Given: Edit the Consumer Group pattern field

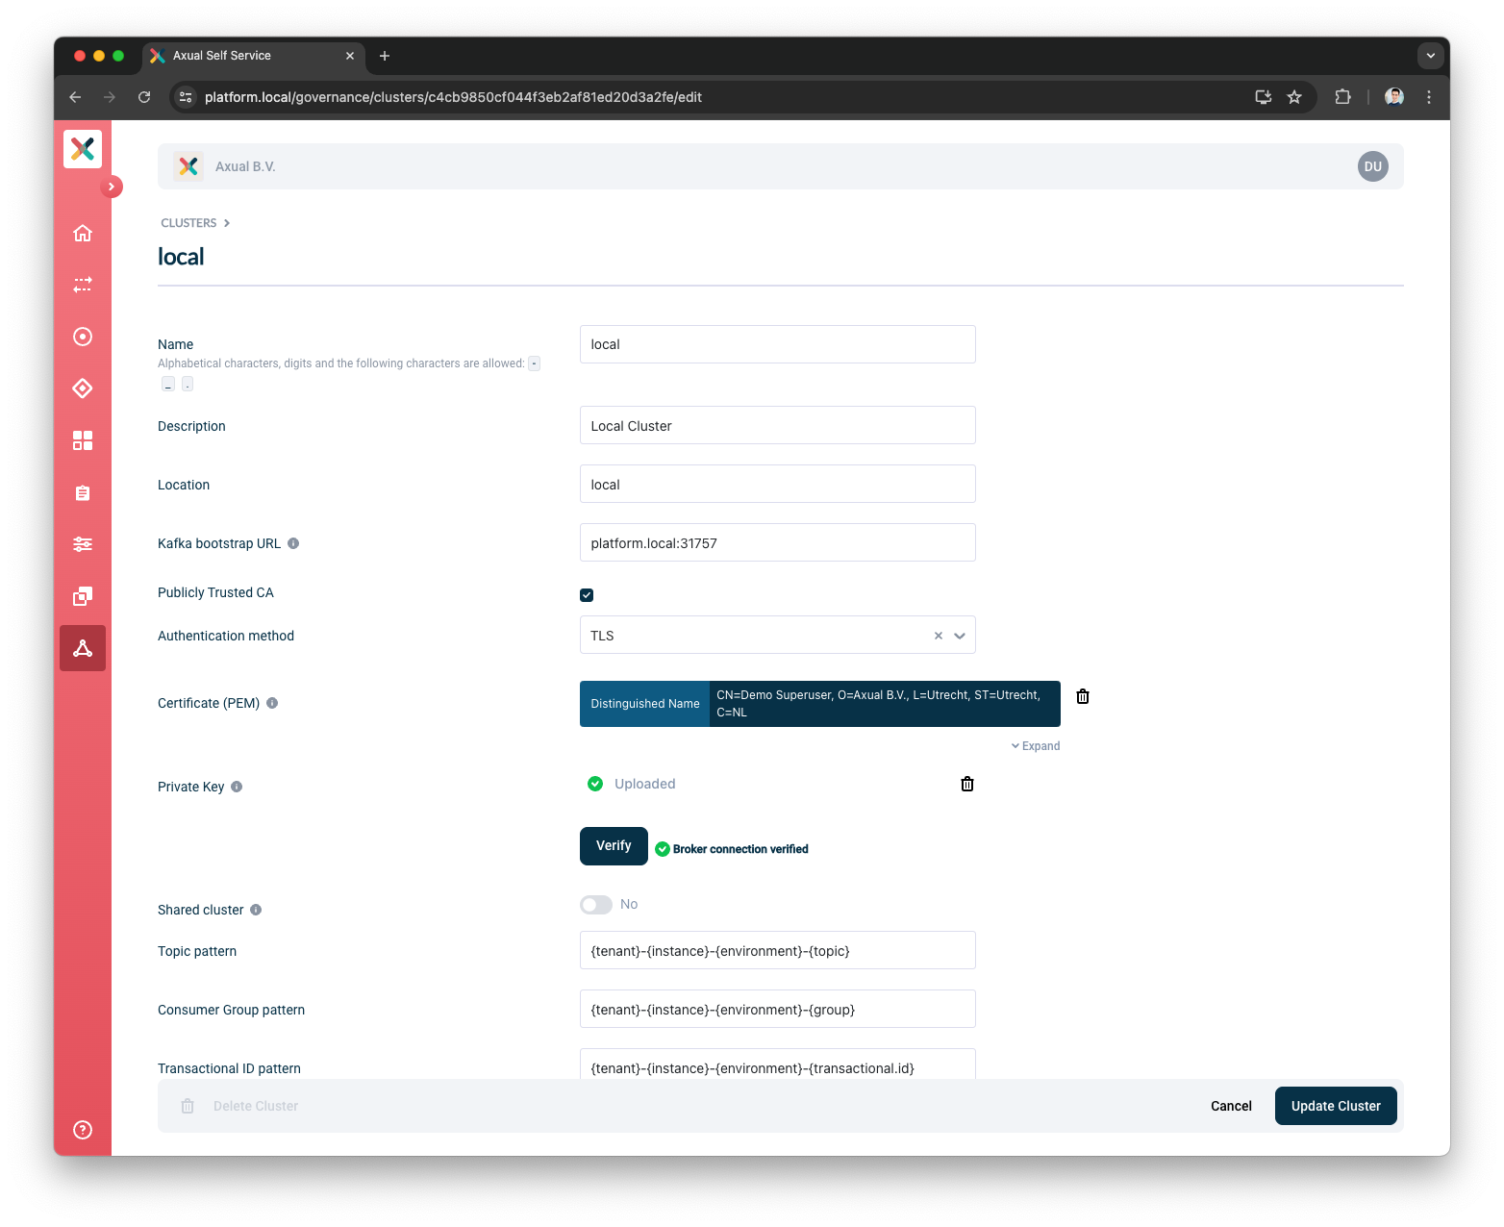Looking at the screenshot, I should (x=778, y=1009).
